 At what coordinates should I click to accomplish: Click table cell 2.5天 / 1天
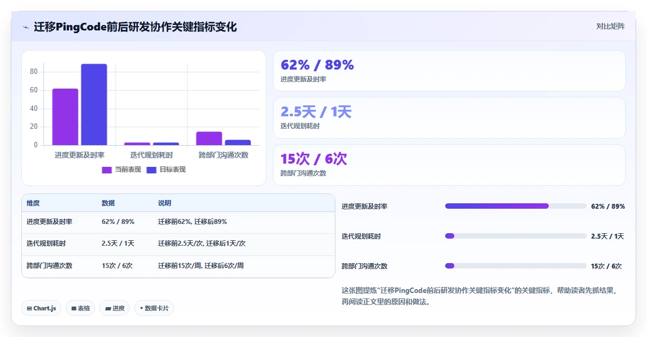point(118,244)
